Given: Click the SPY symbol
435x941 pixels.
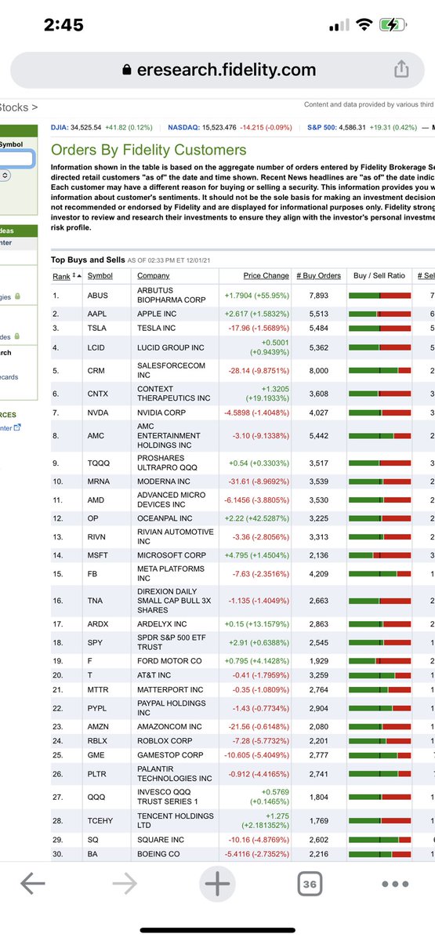Looking at the screenshot, I should [96, 643].
